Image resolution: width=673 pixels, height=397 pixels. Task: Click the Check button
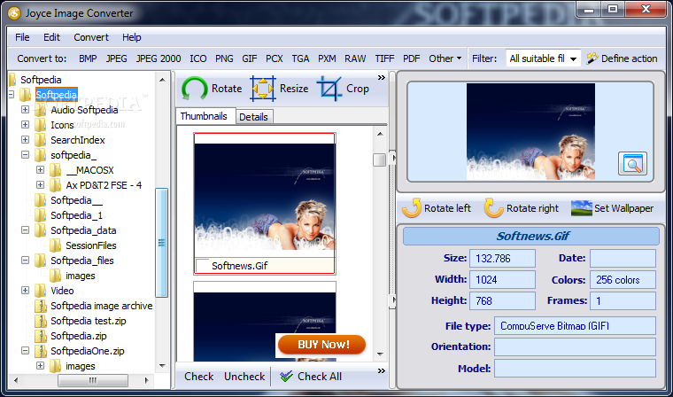(x=198, y=377)
